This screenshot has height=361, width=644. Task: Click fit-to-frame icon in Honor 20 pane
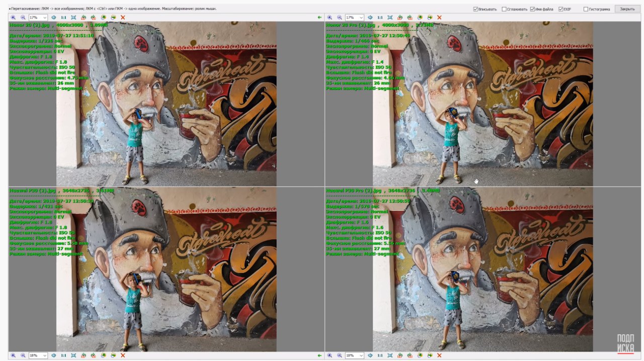click(73, 17)
